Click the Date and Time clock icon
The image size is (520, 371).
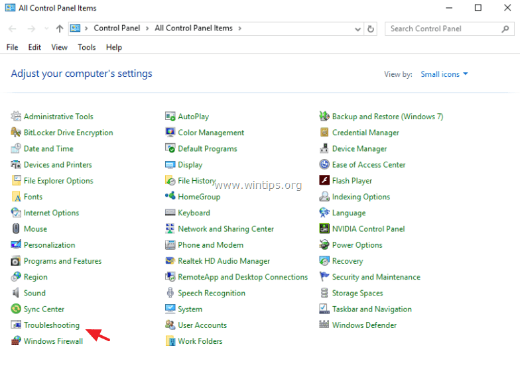(x=16, y=148)
